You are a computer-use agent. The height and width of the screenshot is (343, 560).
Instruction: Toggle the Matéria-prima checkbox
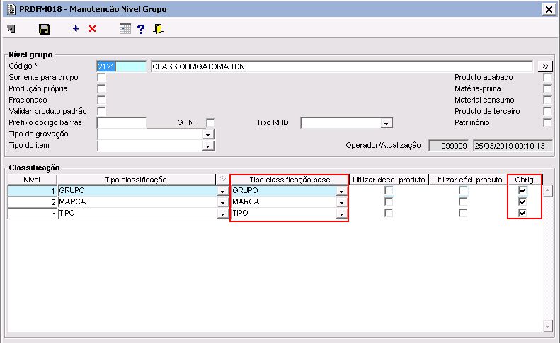pos(547,88)
